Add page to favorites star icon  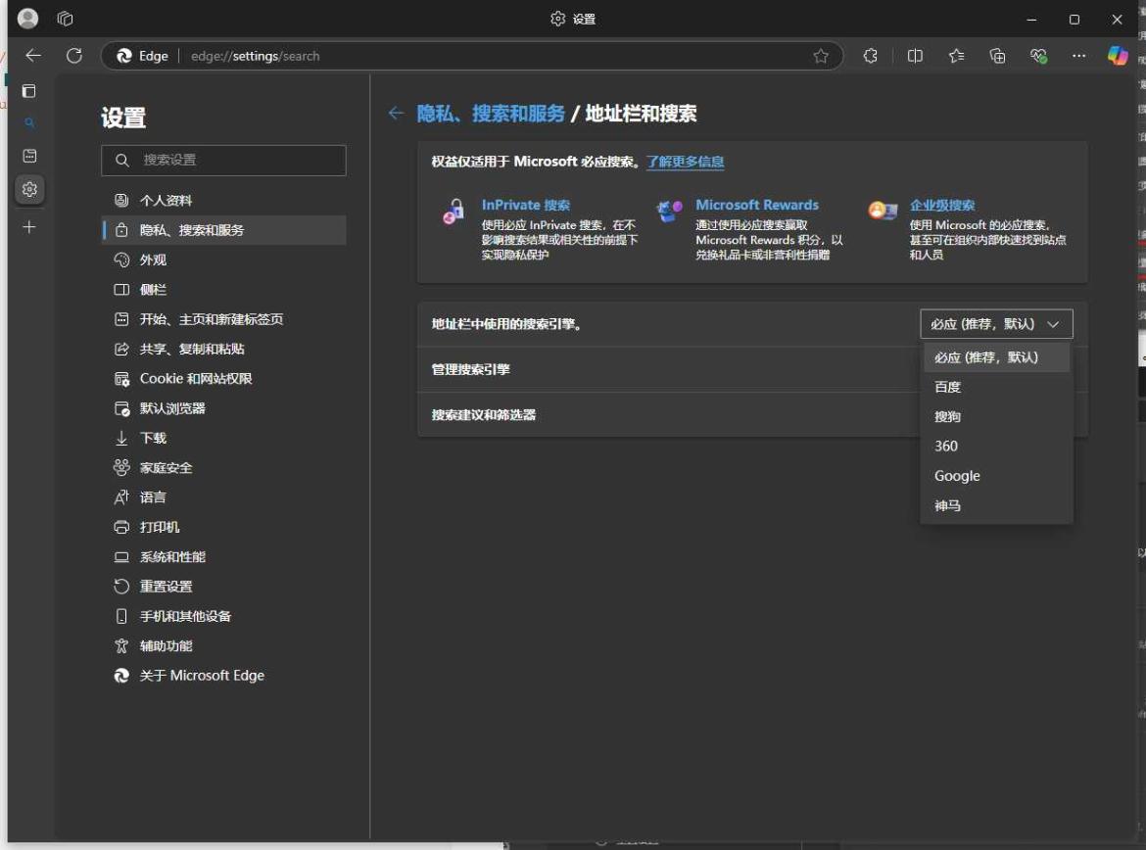(x=821, y=56)
